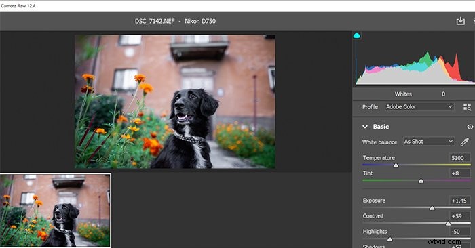This screenshot has width=475, height=248.
Task: Select the White Balance eyedropper tool
Action: click(x=465, y=141)
